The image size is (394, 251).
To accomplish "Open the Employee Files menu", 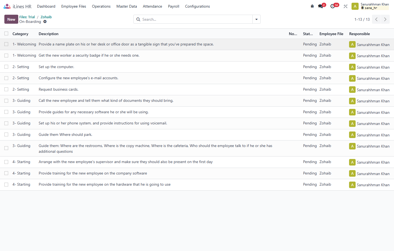I will tap(74, 6).
